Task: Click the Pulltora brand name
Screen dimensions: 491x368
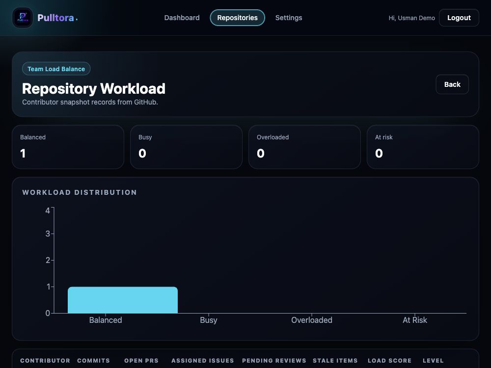Action: tap(56, 18)
